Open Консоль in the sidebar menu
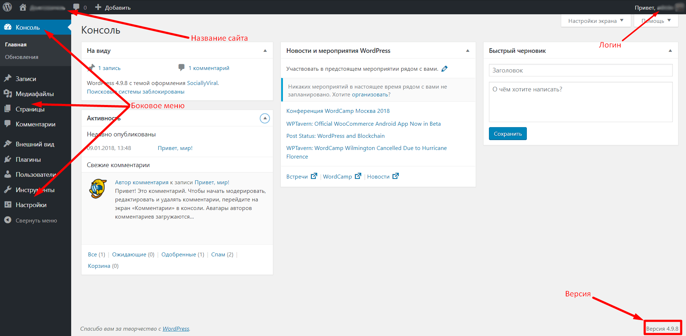This screenshot has width=686, height=336. click(36, 27)
